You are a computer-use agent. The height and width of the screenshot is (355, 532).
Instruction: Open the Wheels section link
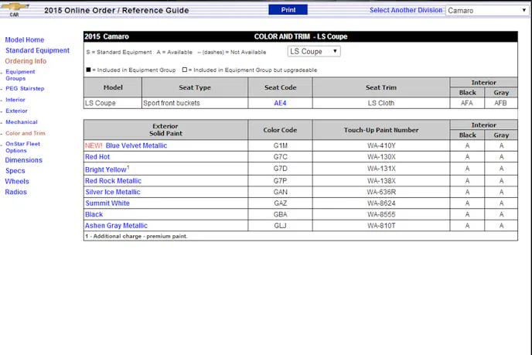(x=17, y=181)
